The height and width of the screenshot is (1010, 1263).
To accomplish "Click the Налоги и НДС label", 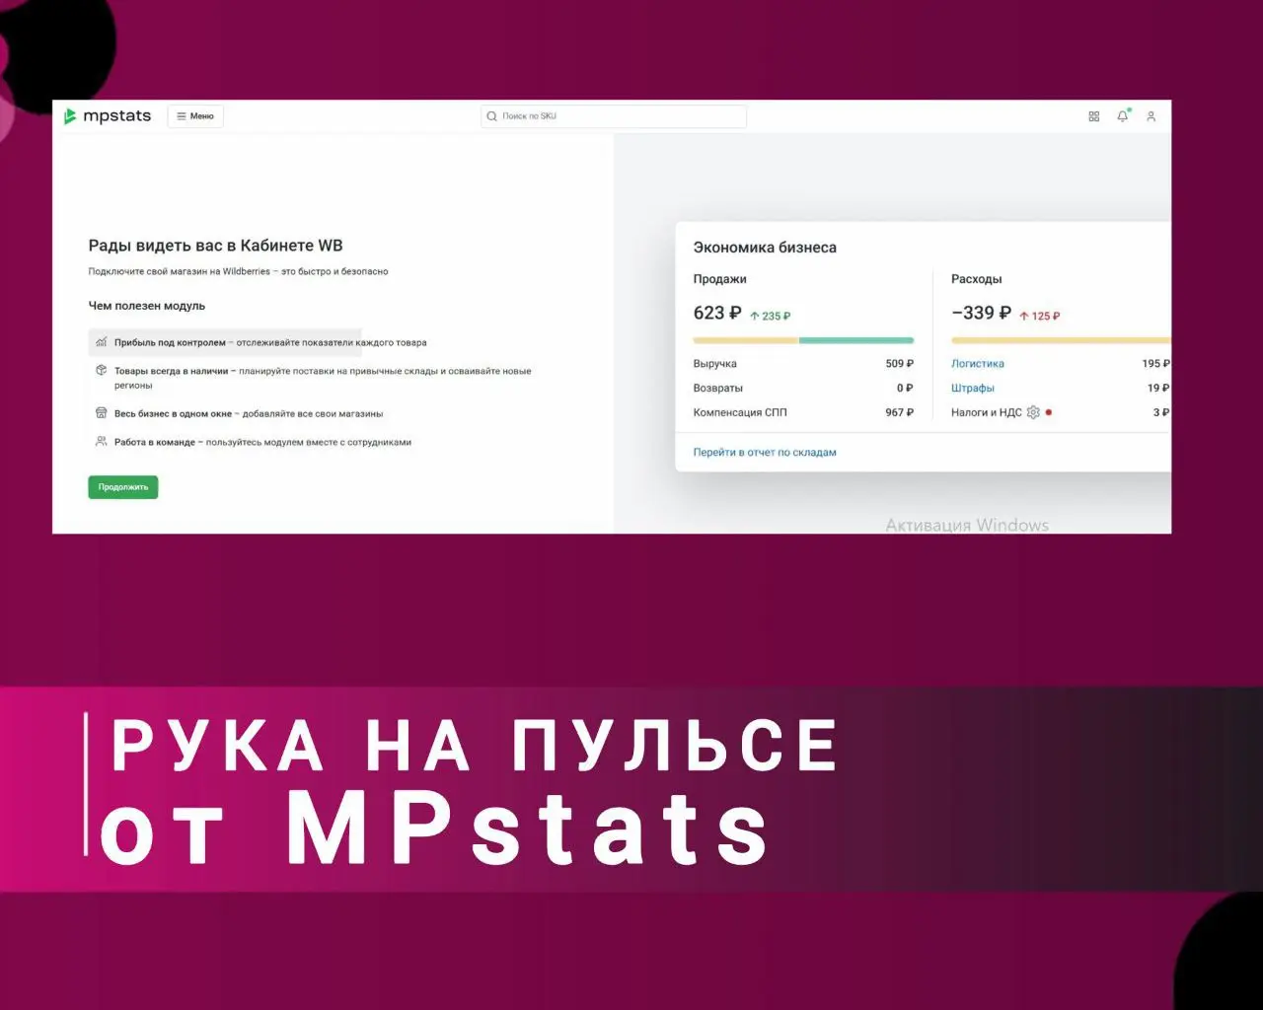I will [987, 412].
